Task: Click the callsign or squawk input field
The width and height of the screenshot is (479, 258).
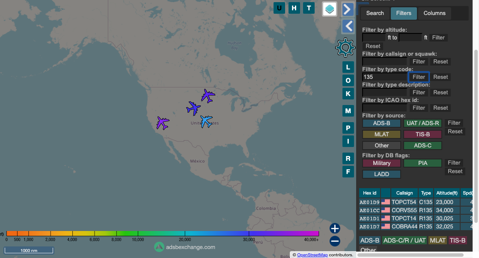Action: click(x=384, y=61)
